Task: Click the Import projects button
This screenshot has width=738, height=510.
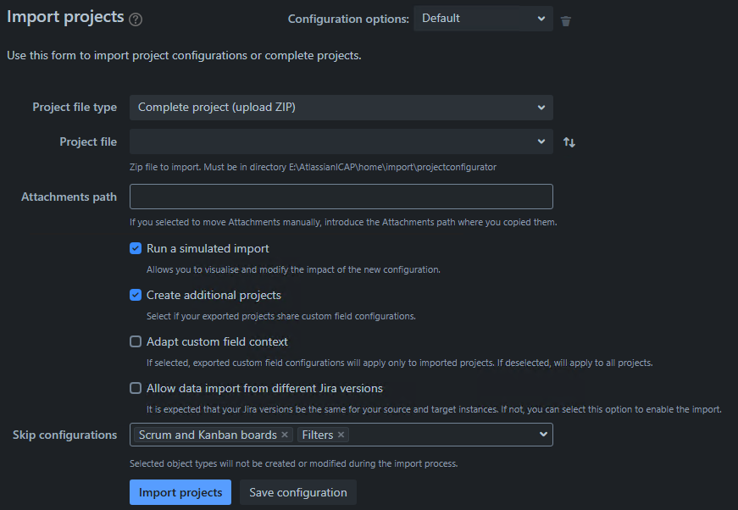Action: pos(180,492)
